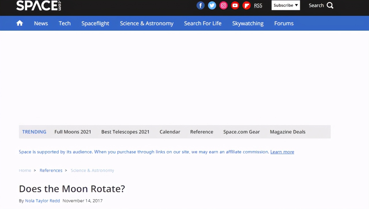Screen dimensions: 369x209
Task: Click the SPACE.com logo
Action: point(39,5)
